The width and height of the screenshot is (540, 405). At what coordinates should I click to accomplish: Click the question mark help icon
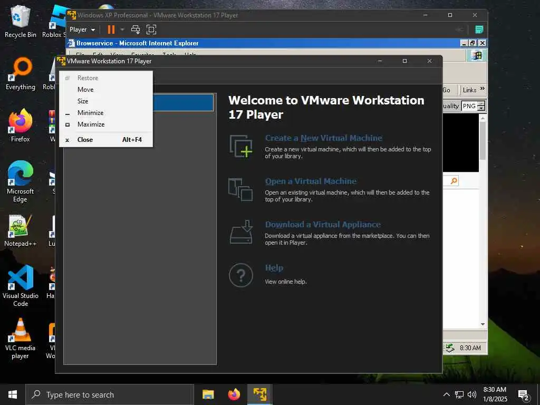tap(240, 275)
